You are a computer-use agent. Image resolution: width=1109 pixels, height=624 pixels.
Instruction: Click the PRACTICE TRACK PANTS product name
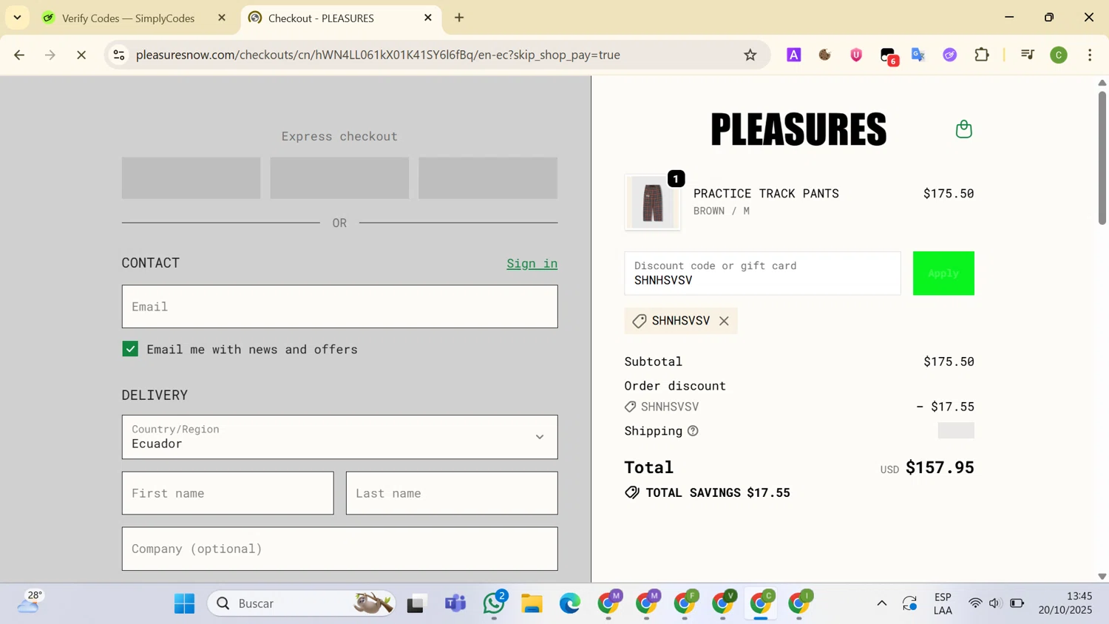[x=766, y=194]
